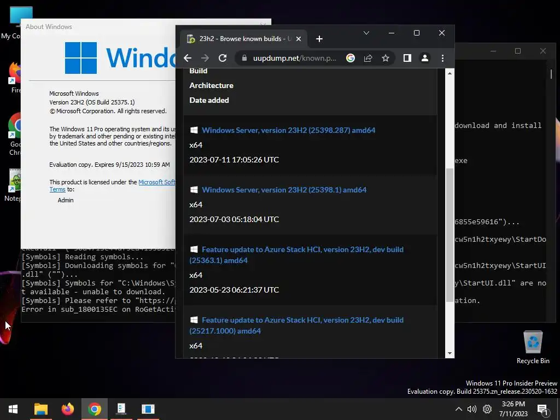560x420 pixels.
Task: Open the Recycle Bin desktop icon
Action: (x=533, y=347)
